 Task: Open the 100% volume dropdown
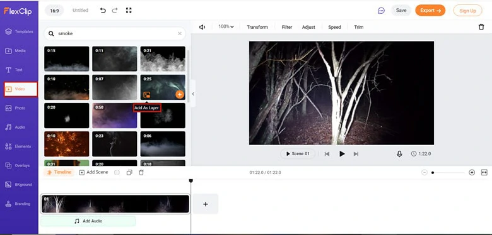226,27
